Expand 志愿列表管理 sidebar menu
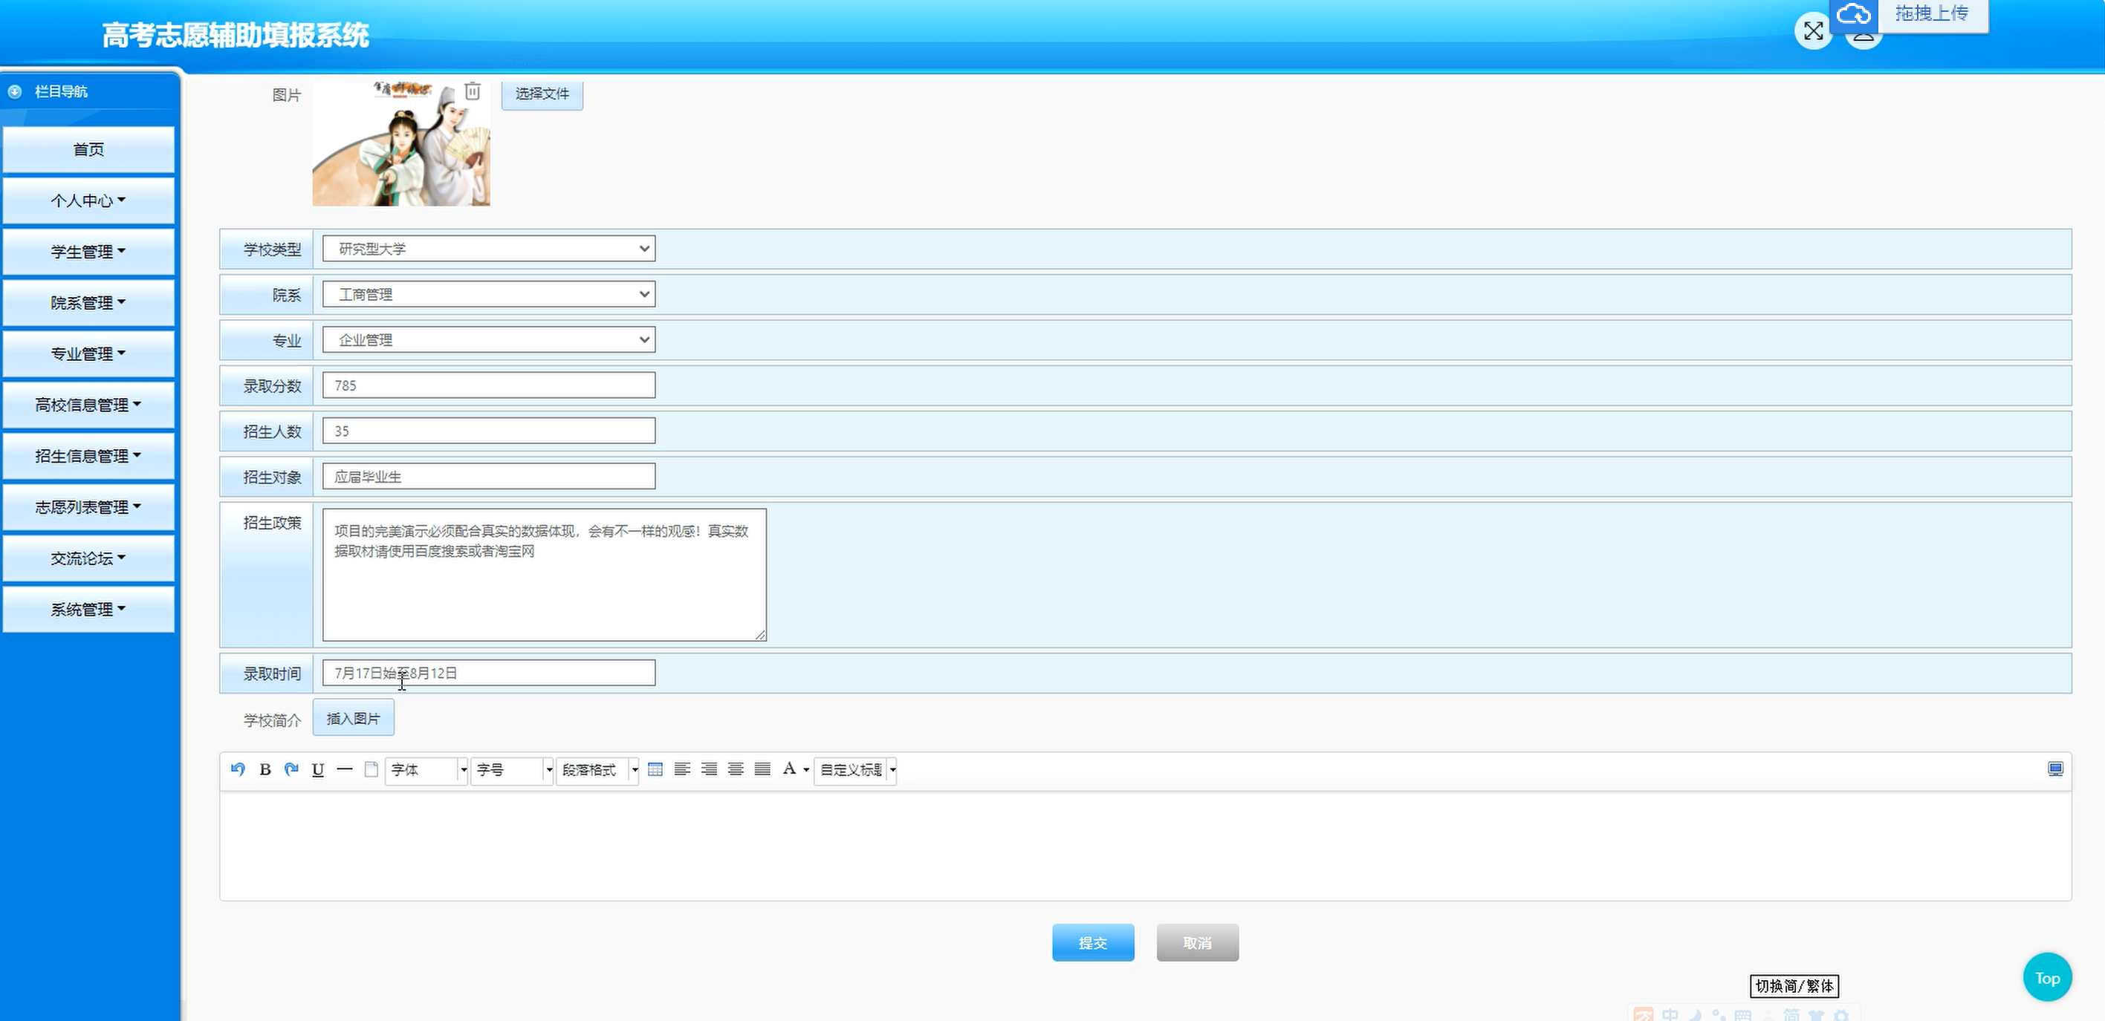The width and height of the screenshot is (2105, 1021). pyautogui.click(x=88, y=507)
